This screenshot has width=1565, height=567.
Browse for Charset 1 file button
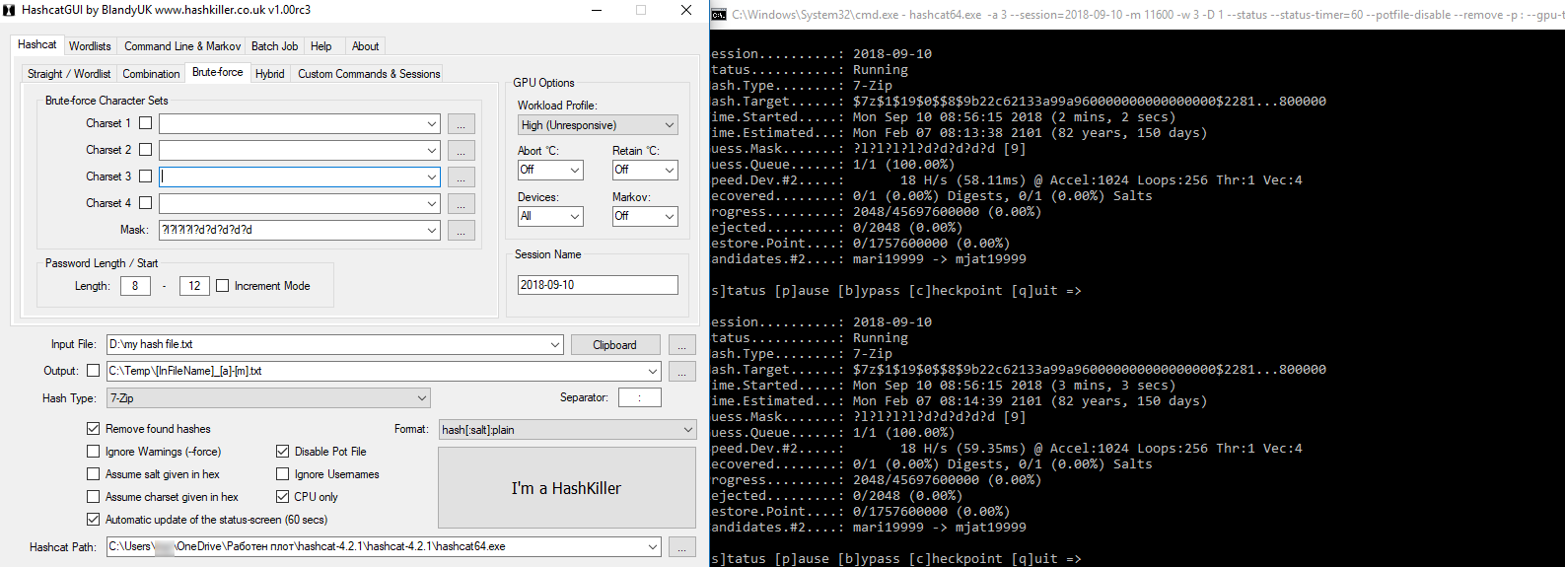(461, 124)
